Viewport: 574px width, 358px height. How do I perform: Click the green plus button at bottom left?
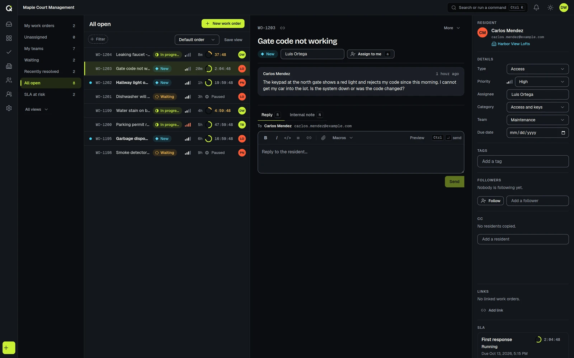[x=9, y=348]
